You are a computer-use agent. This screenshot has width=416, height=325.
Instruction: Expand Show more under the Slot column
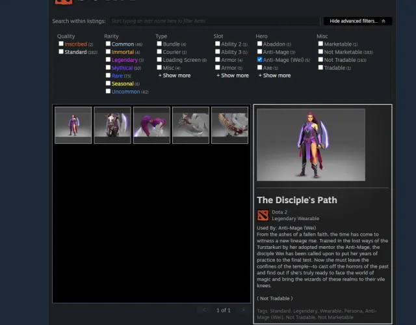point(233,76)
